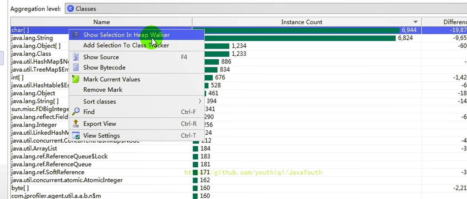Click the Mark Current Values green icon
The height and width of the screenshot is (199, 467).
coord(76,79)
